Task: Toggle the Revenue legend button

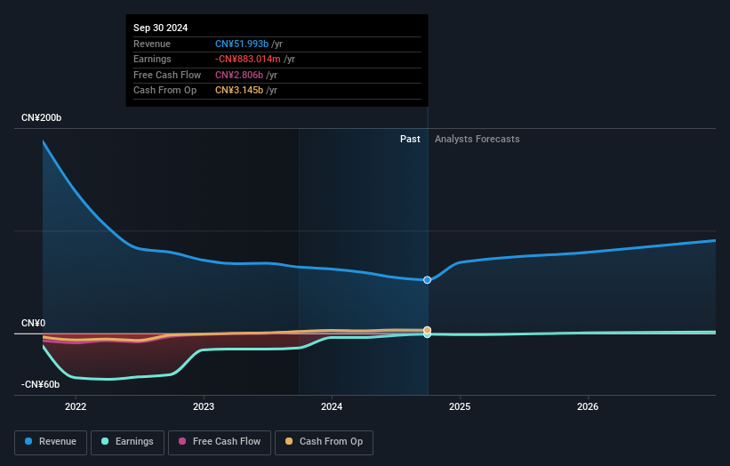Action: click(x=51, y=442)
